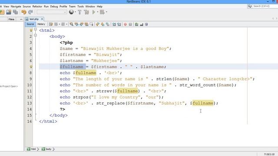This screenshot has width=278, height=156.
Task: Click the Clean and Build icon
Action: pyautogui.click(x=86, y=12)
